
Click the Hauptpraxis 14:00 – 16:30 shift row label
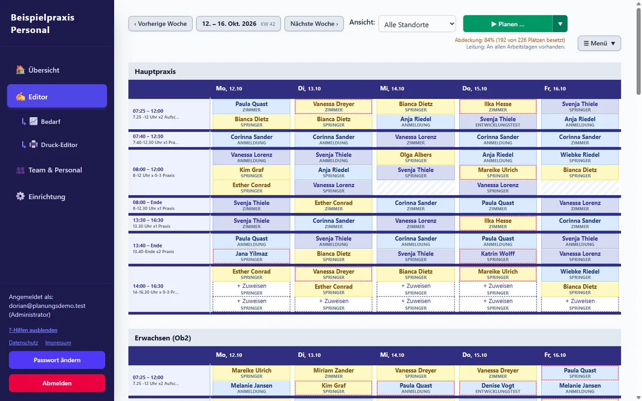coord(169,289)
